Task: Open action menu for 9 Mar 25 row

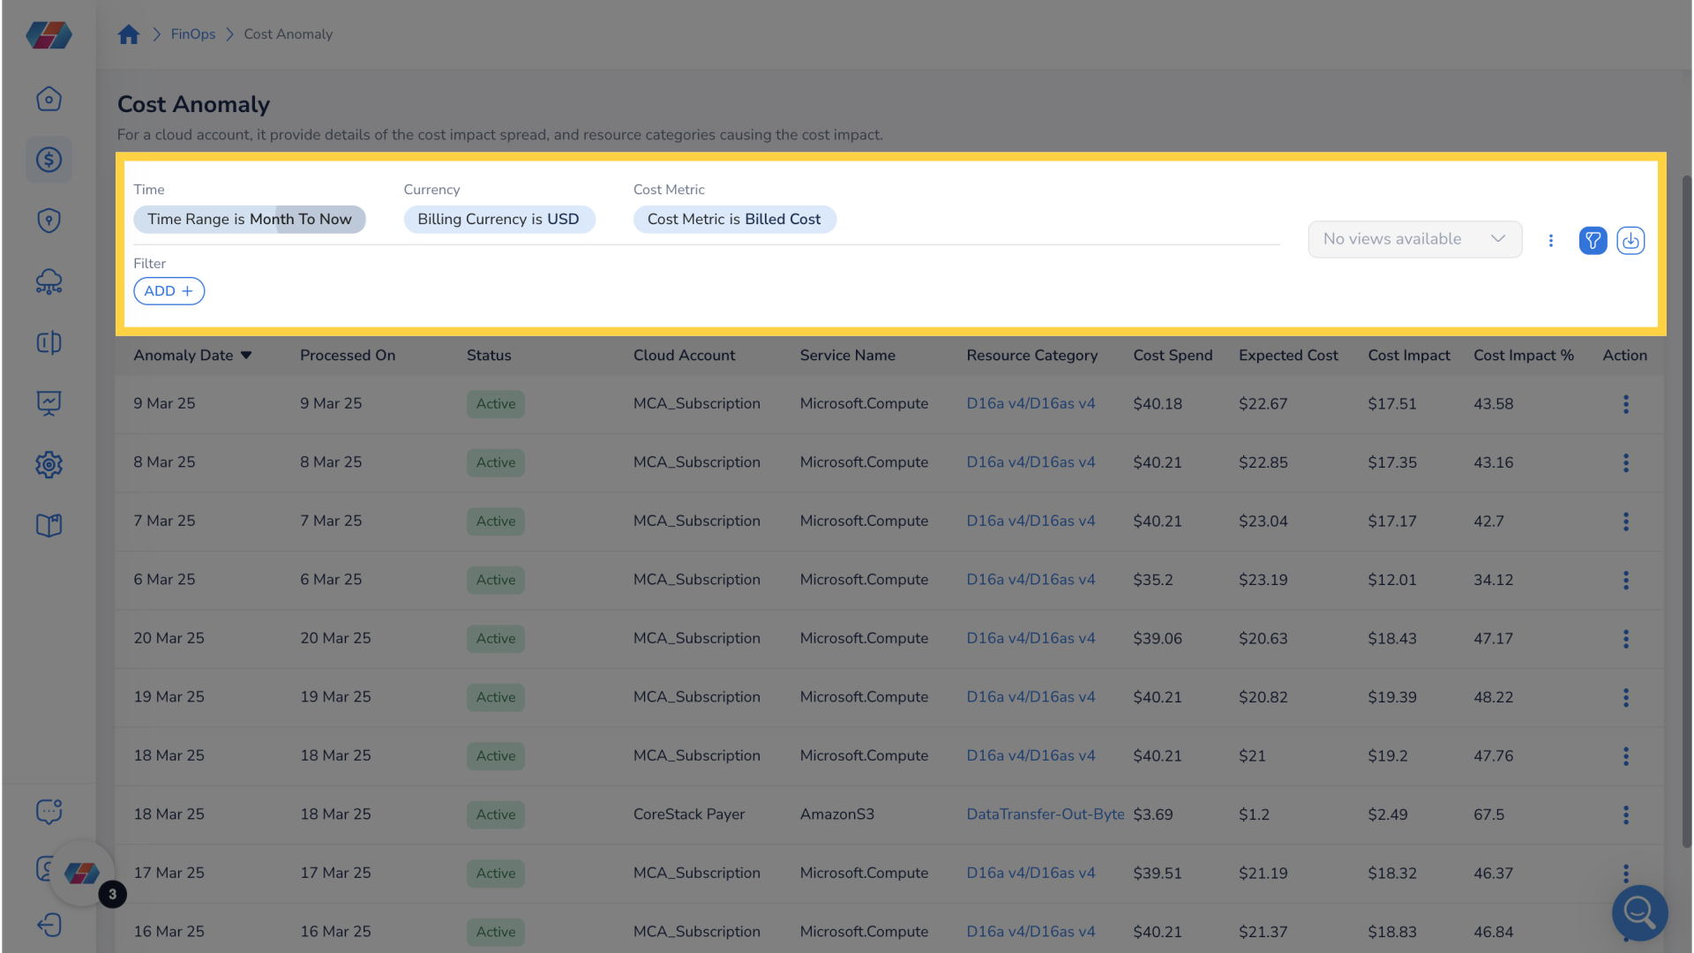Action: (1625, 404)
